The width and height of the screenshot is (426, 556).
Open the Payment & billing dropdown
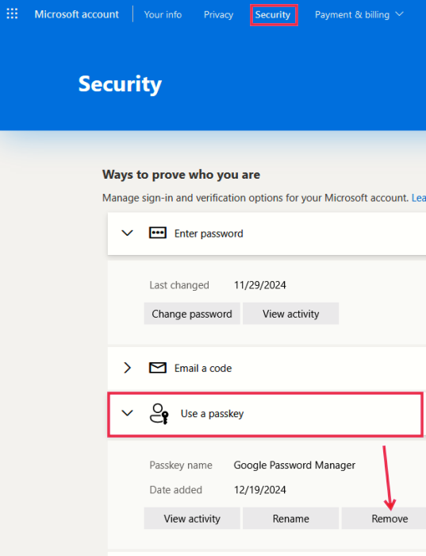pyautogui.click(x=359, y=14)
